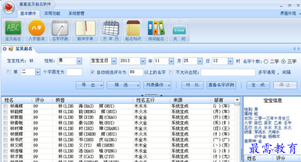Open the 诗词起名 tool
Screen dimensions: 301x162
coord(156,30)
